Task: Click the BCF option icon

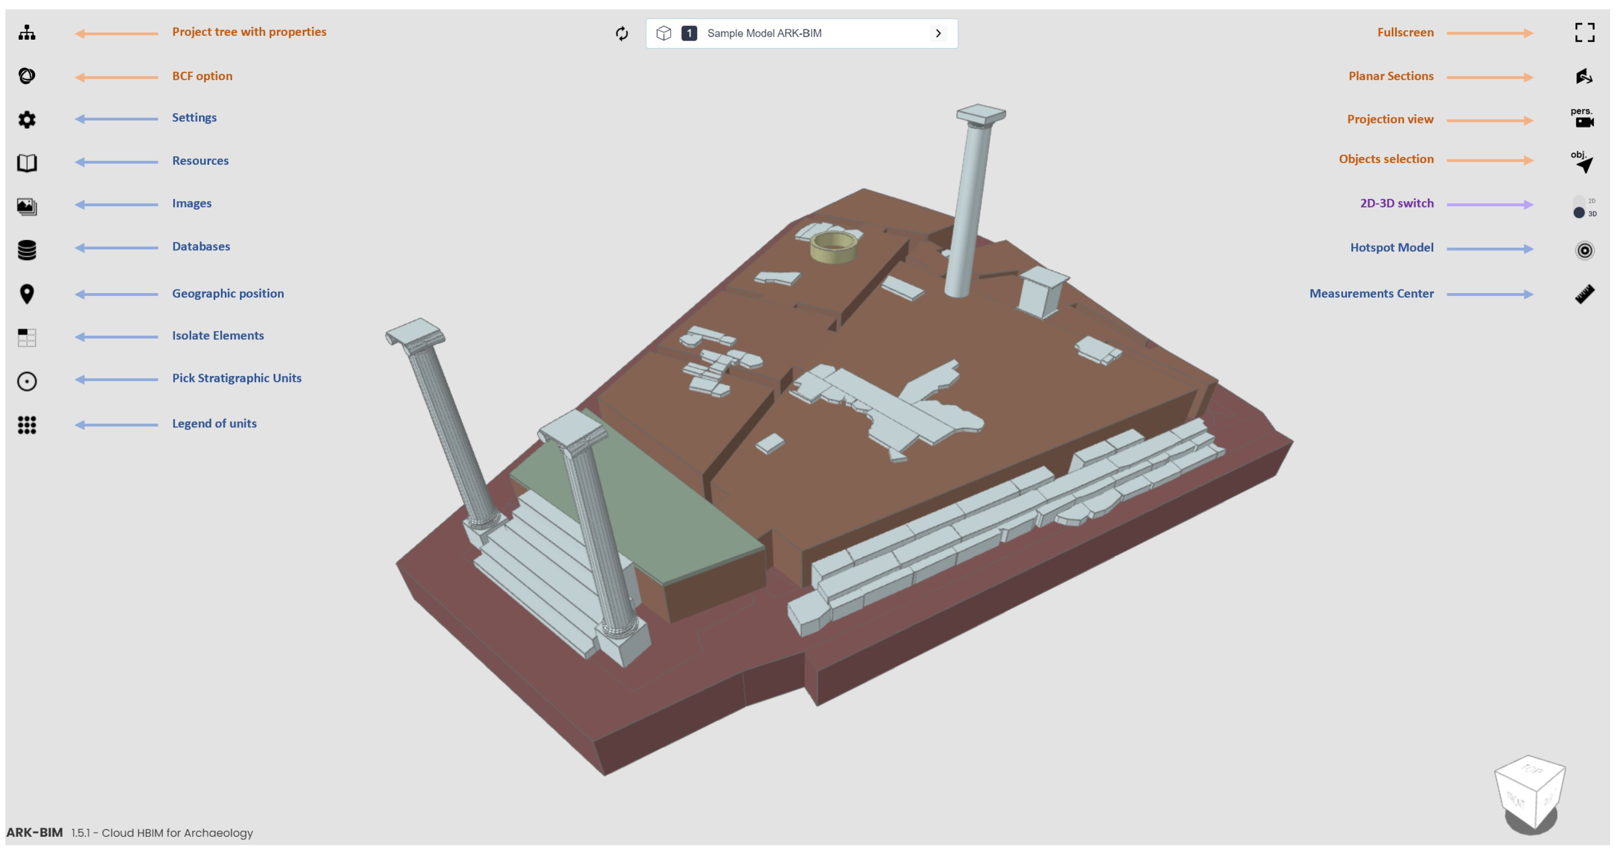Action: (x=27, y=76)
